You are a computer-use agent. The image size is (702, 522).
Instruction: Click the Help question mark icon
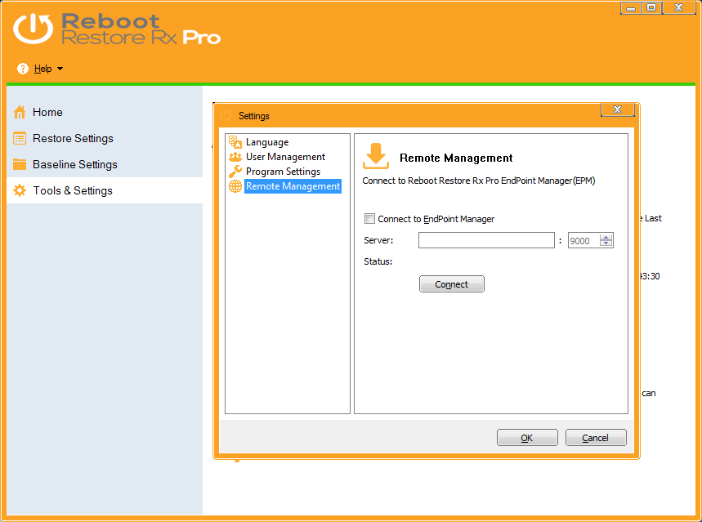point(22,69)
